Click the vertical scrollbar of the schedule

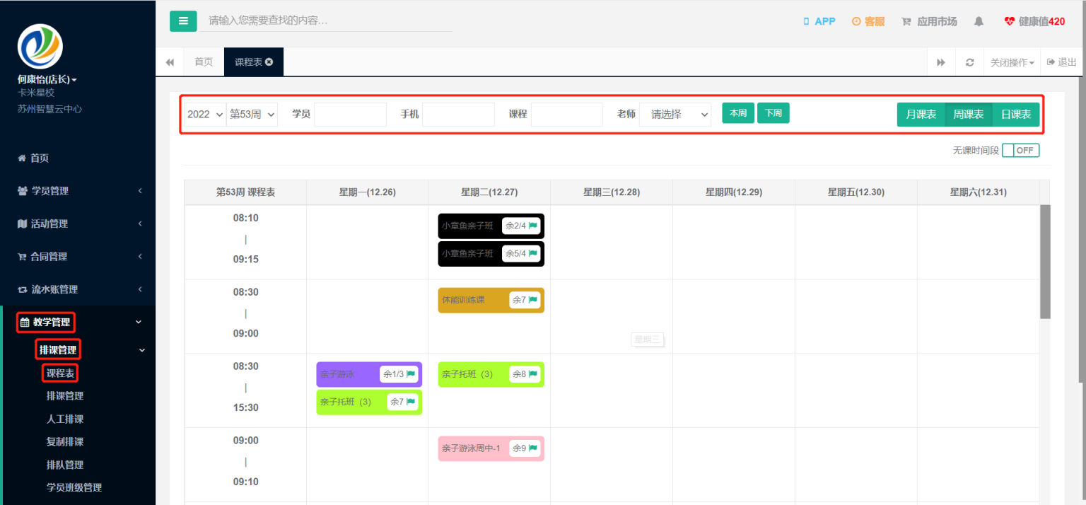[x=1045, y=262]
